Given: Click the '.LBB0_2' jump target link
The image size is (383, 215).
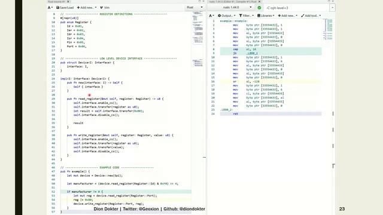Looking at the screenshot, I should [252, 53].
